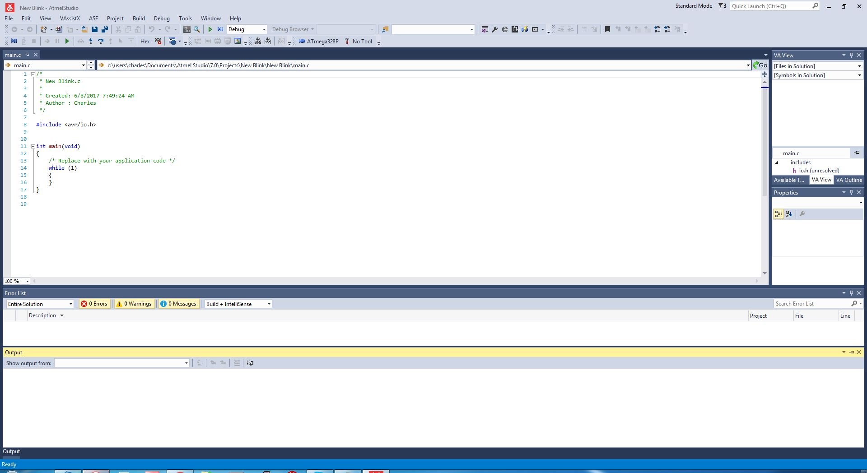
Task: Click the ATmega328P device chip icon
Action: [x=302, y=42]
